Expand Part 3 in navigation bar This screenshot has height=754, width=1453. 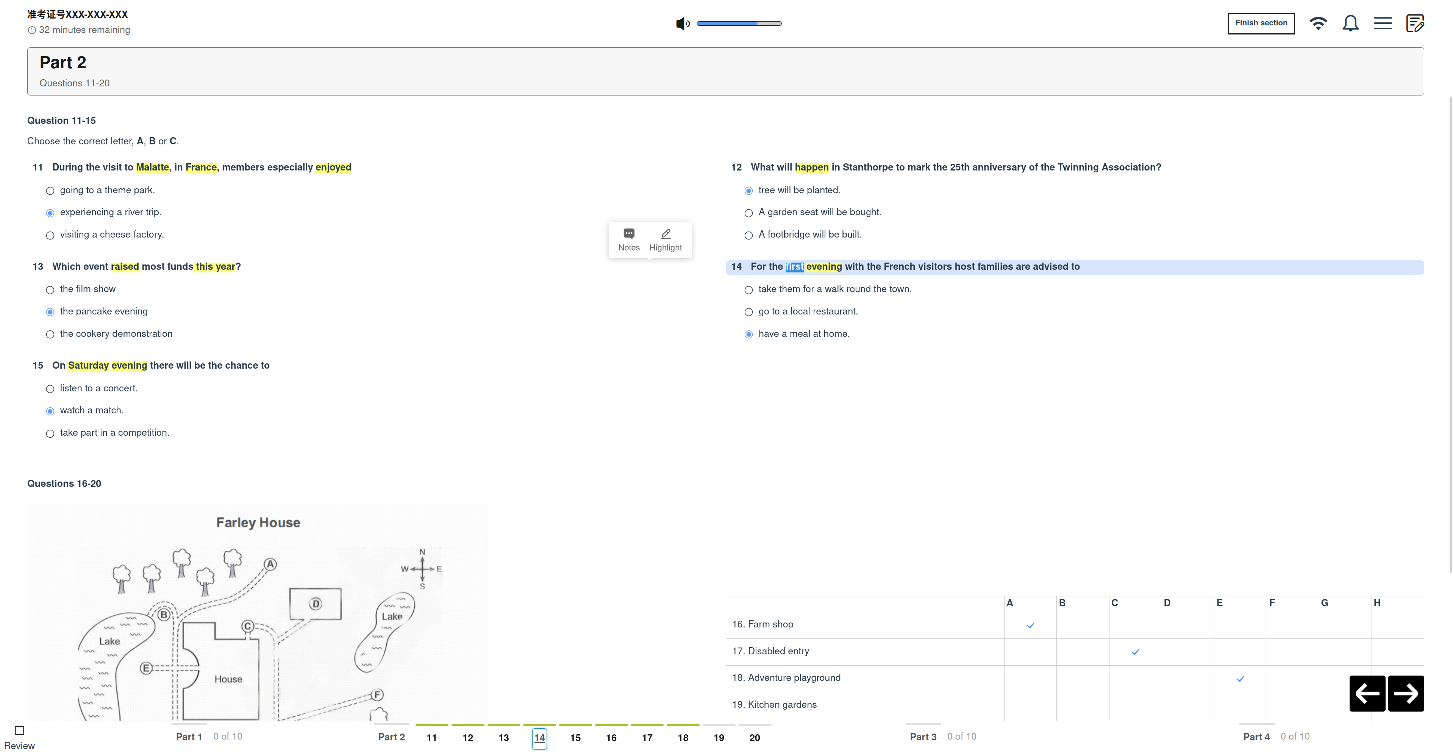point(923,737)
